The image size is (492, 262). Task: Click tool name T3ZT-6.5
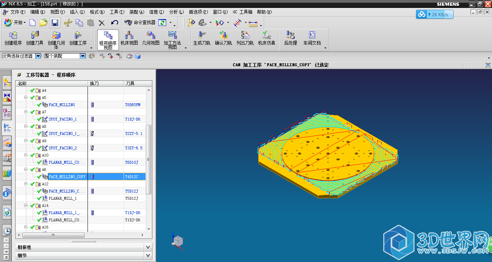click(x=134, y=148)
